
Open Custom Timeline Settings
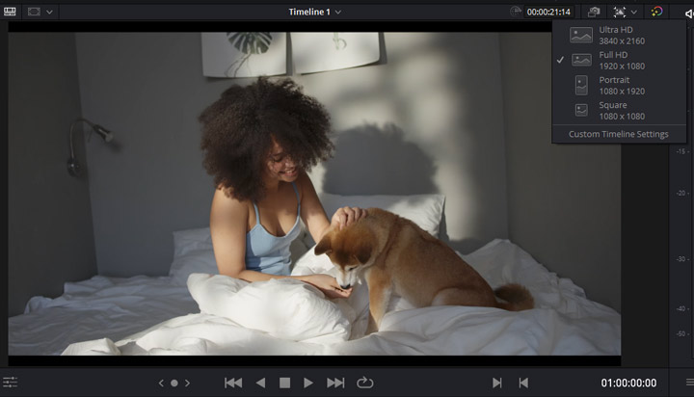click(x=618, y=134)
